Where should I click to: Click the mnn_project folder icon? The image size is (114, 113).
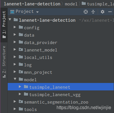coord(21,72)
